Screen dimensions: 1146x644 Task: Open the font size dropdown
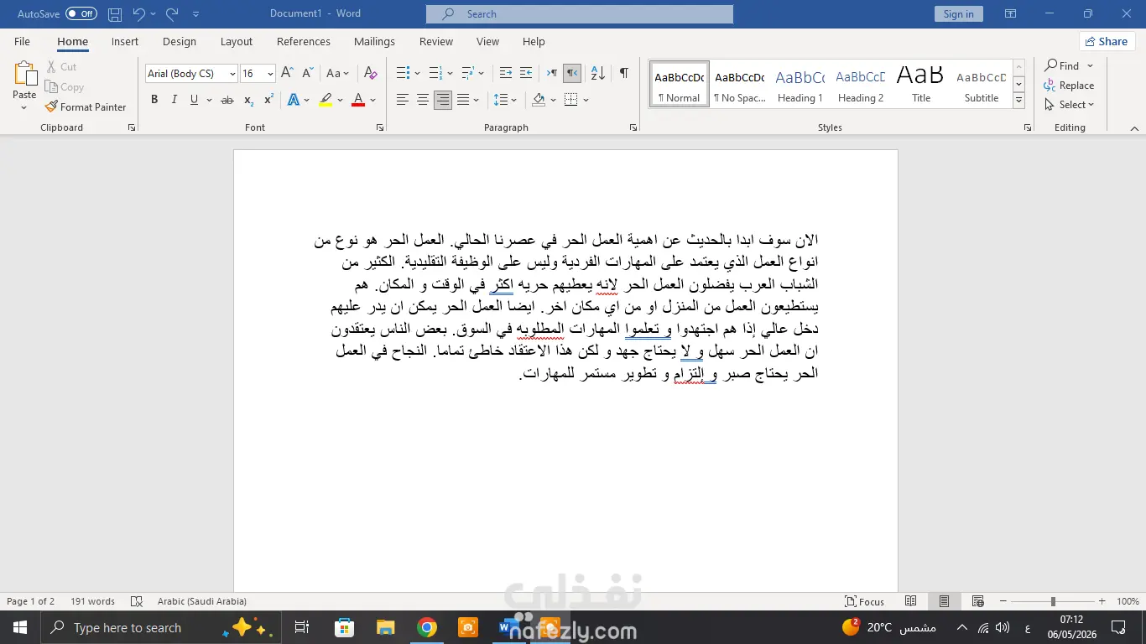click(270, 74)
